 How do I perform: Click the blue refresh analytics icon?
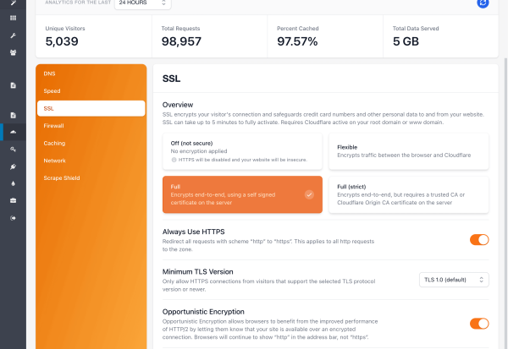click(483, 3)
